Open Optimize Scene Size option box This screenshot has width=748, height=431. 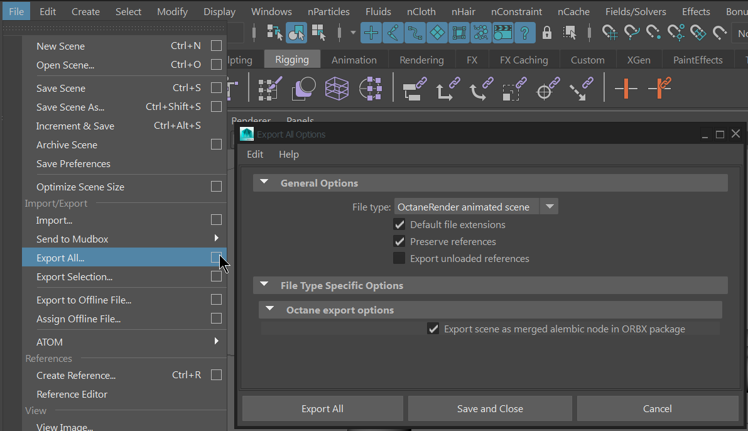pyautogui.click(x=216, y=186)
